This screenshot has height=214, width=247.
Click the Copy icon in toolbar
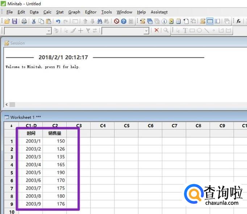click(41, 21)
